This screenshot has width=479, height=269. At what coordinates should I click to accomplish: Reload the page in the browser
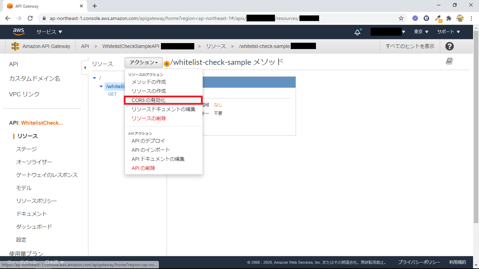[30, 18]
